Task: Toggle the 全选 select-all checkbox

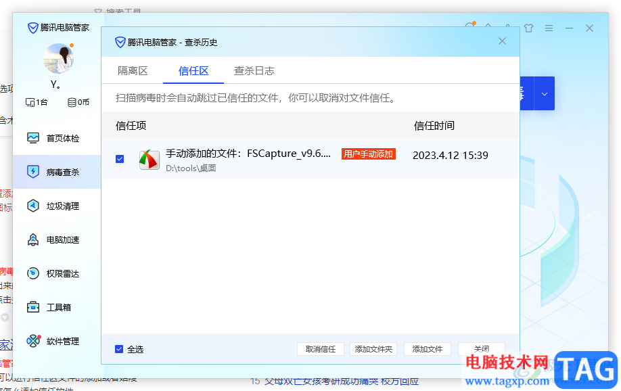Action: click(x=119, y=349)
